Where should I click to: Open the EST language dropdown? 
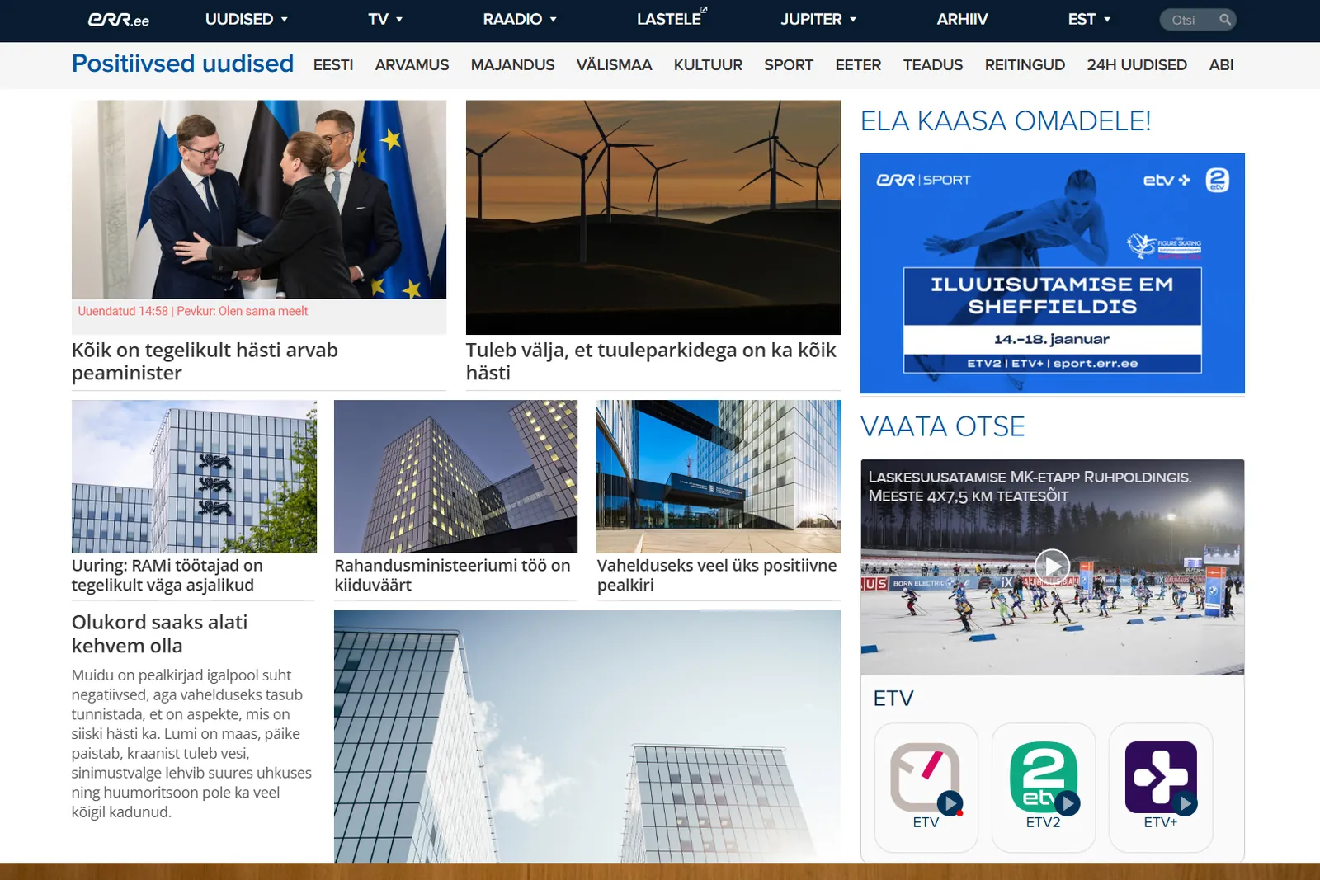(x=1089, y=19)
